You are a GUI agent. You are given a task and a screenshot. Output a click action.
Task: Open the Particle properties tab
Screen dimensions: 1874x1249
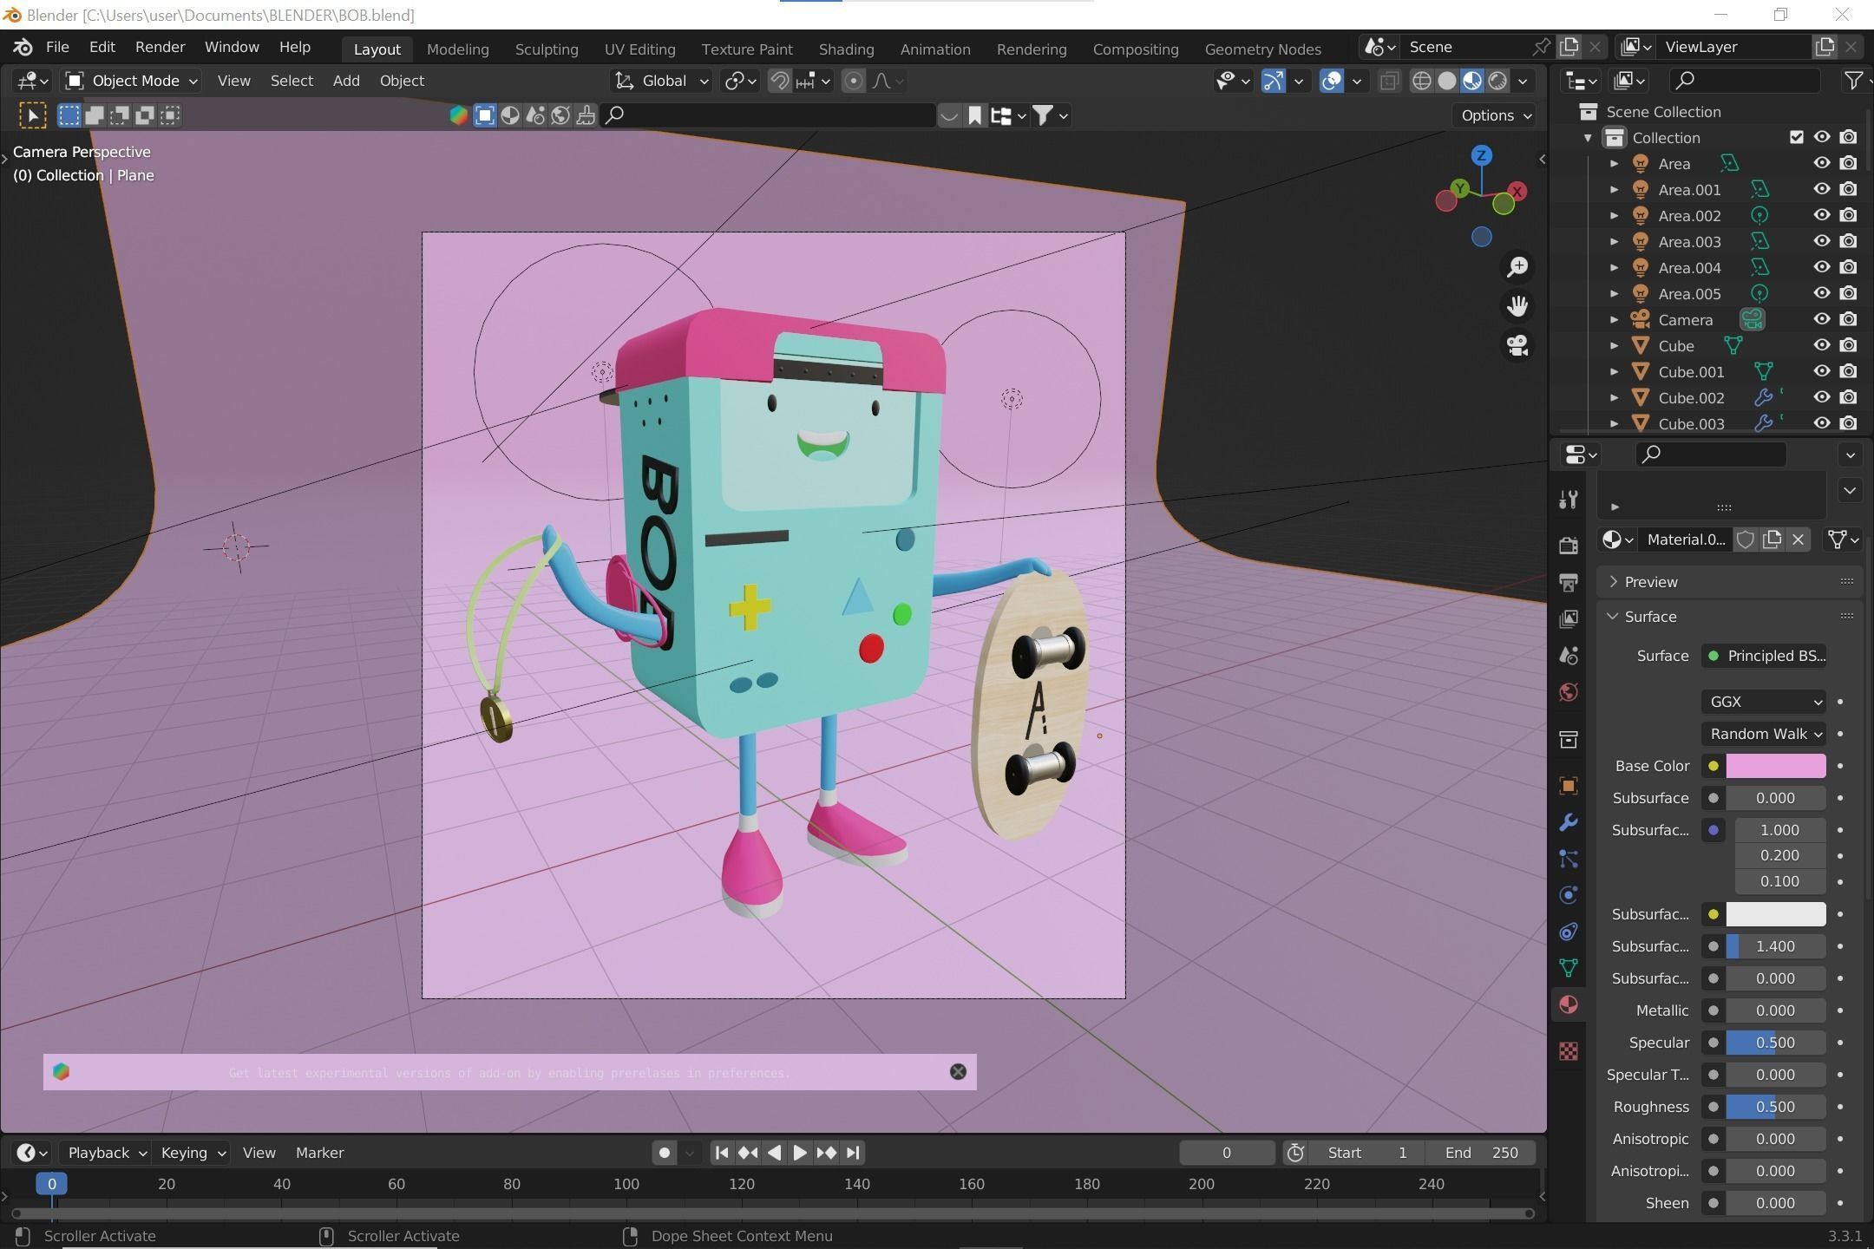pos(1568,859)
